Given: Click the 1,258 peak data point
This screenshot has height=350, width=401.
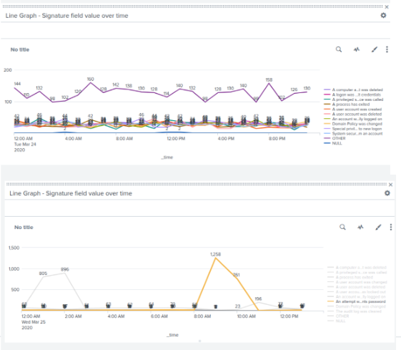Looking at the screenshot, I should pyautogui.click(x=216, y=258).
